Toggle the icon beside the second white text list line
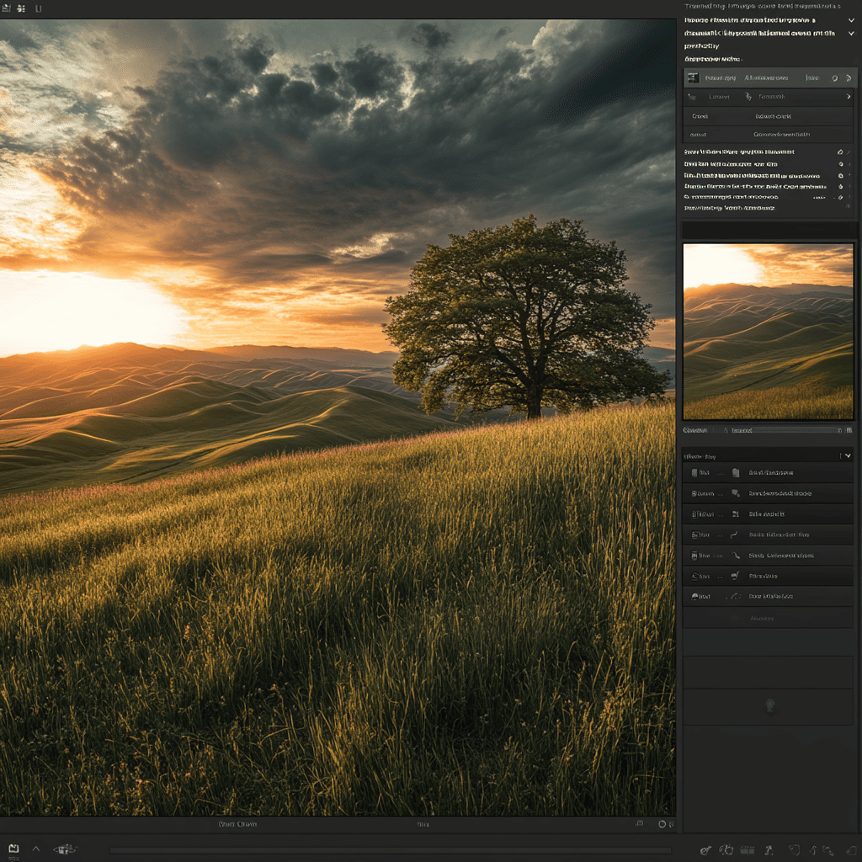Screen dimensions: 862x862 pos(841,164)
